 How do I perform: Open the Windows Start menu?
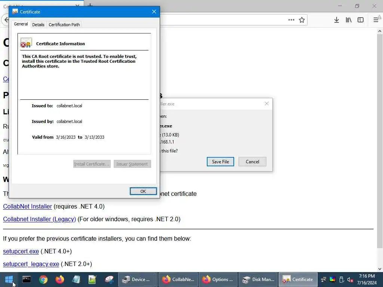coord(9,280)
